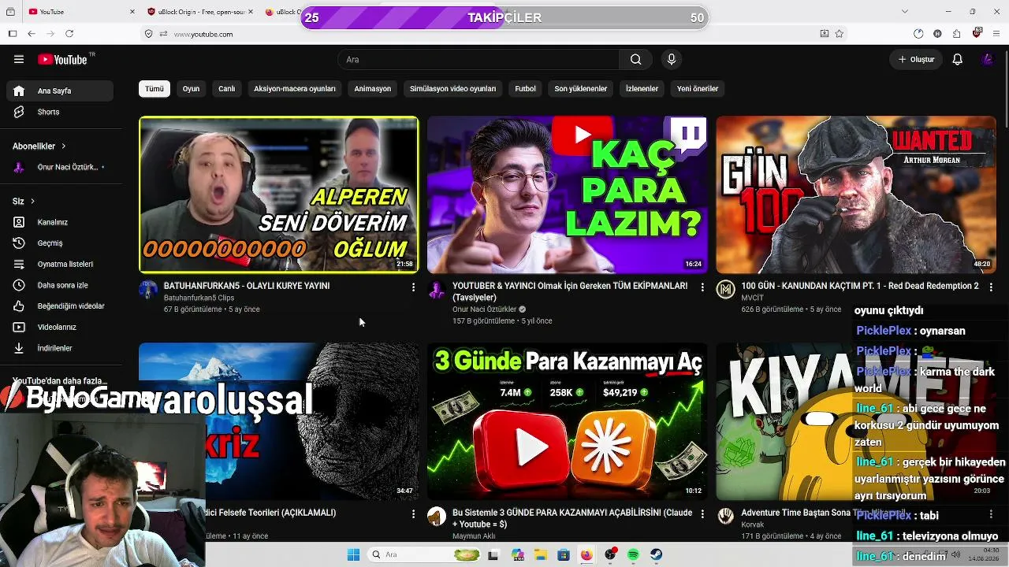Play the KAÇ PARA LAZIM thumbnail
Image resolution: width=1009 pixels, height=567 pixels.
pos(568,195)
